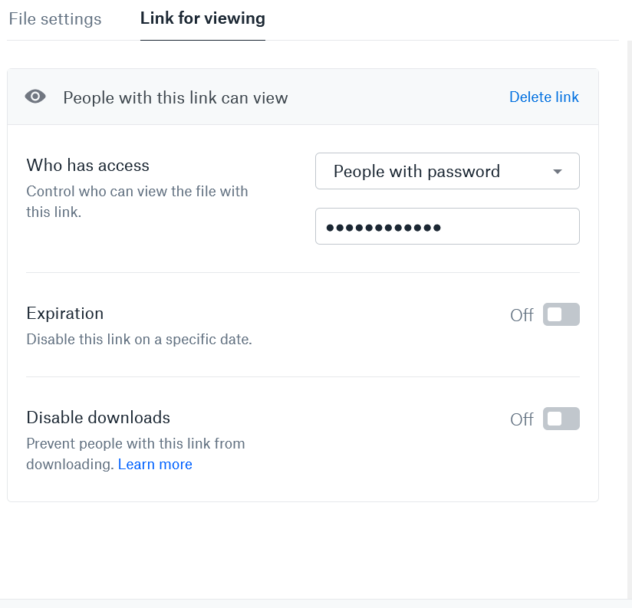The height and width of the screenshot is (608, 632).
Task: Click the 'Expiration' setting label
Action: [65, 313]
